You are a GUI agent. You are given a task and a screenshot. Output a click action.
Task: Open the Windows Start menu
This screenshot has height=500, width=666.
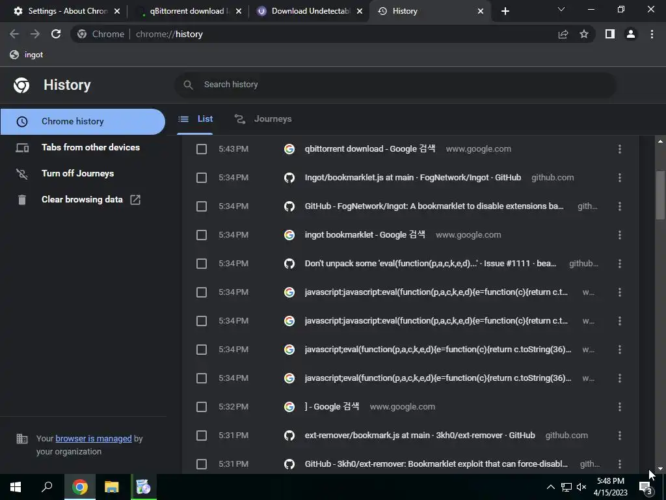[16, 487]
